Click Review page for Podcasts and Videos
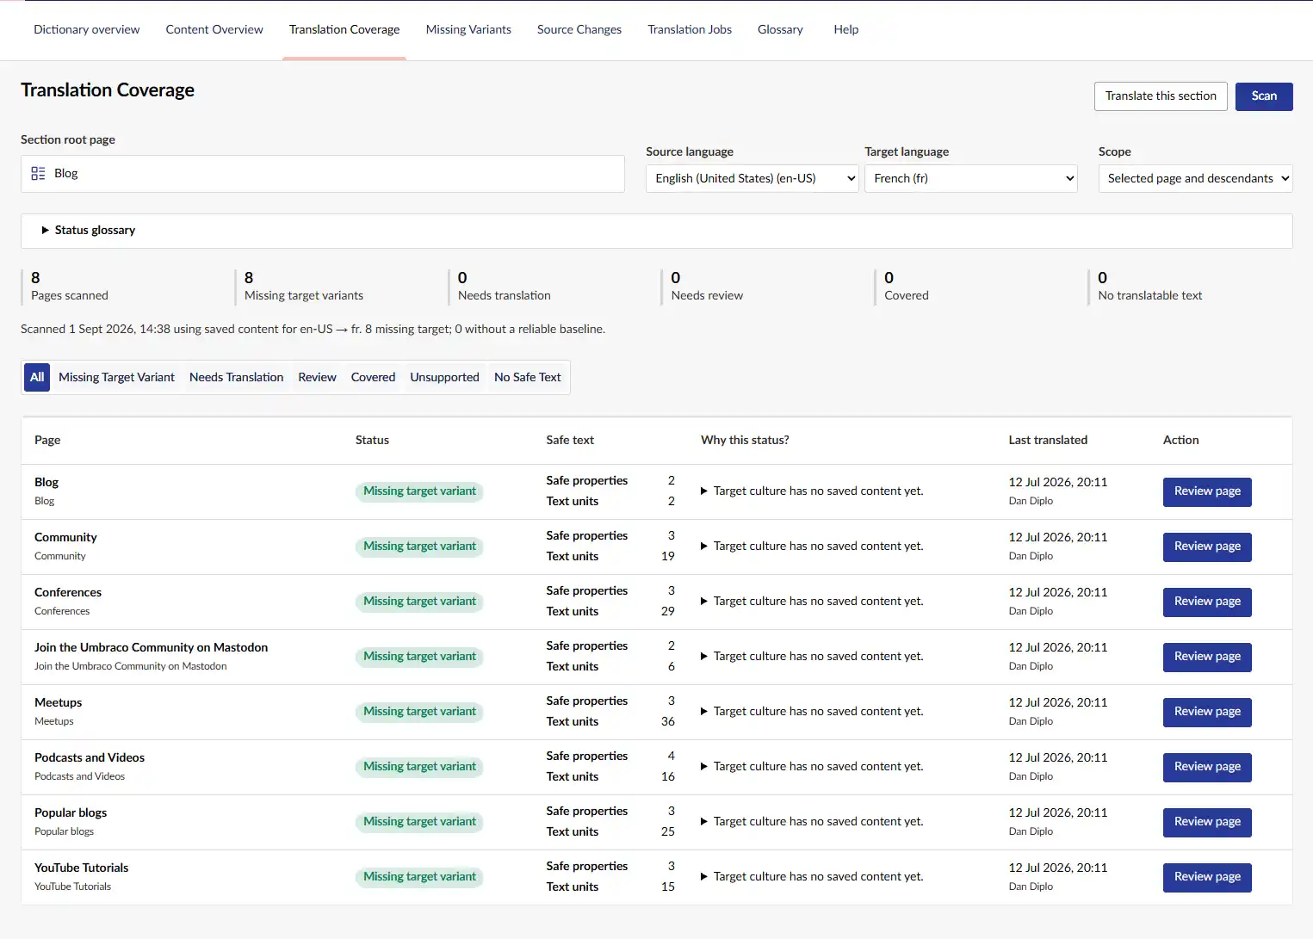The image size is (1313, 939). pyautogui.click(x=1207, y=767)
